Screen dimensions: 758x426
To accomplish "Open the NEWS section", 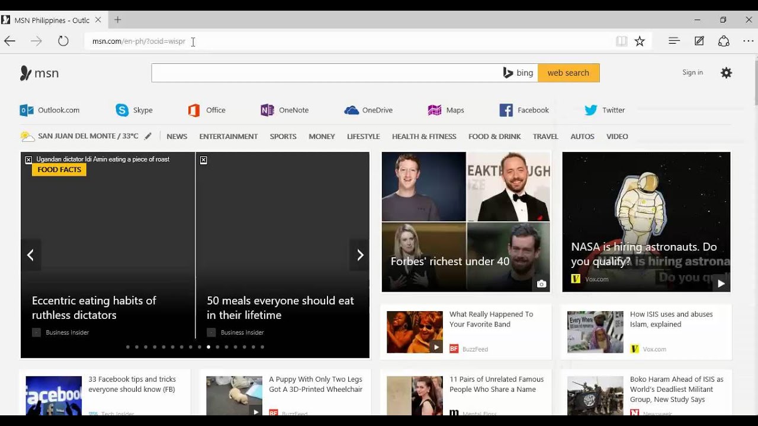I will (x=177, y=136).
